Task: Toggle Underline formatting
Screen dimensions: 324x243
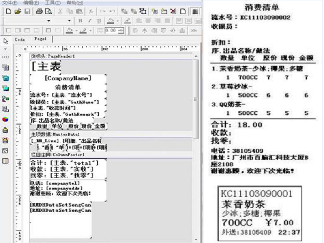Action: tap(98, 21)
